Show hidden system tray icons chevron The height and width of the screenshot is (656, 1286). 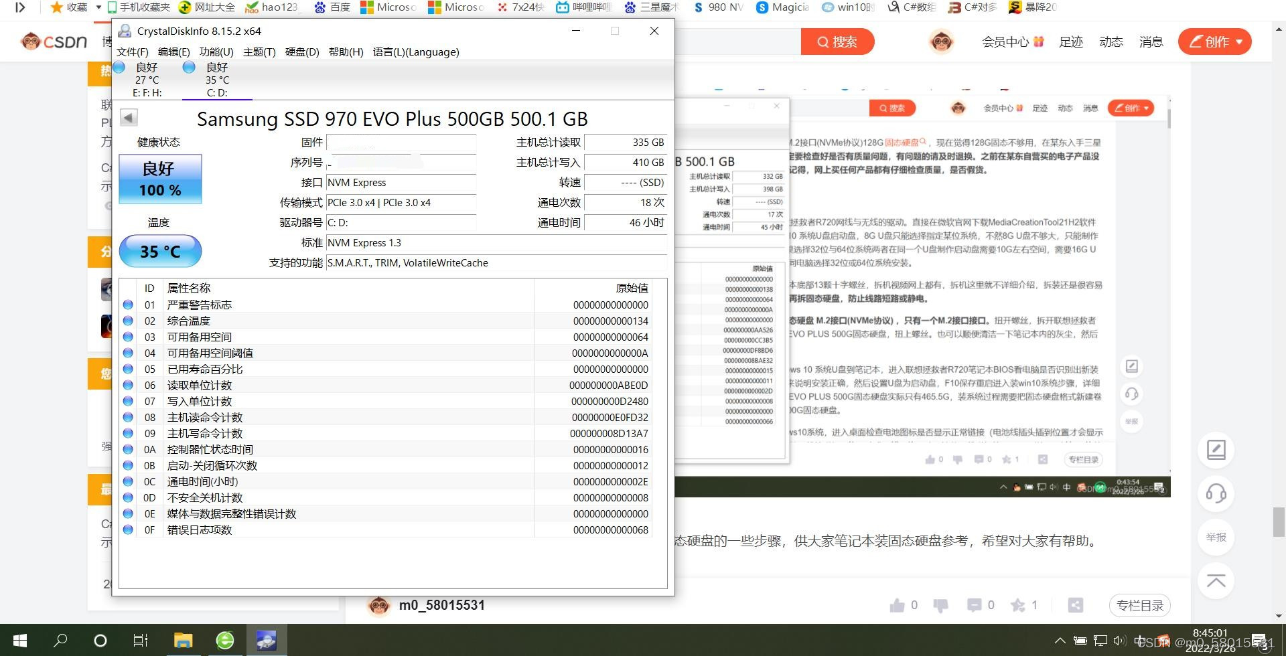[1060, 641]
